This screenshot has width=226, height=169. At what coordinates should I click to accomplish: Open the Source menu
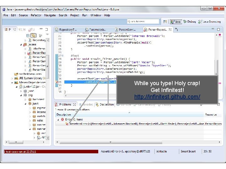point(23,15)
